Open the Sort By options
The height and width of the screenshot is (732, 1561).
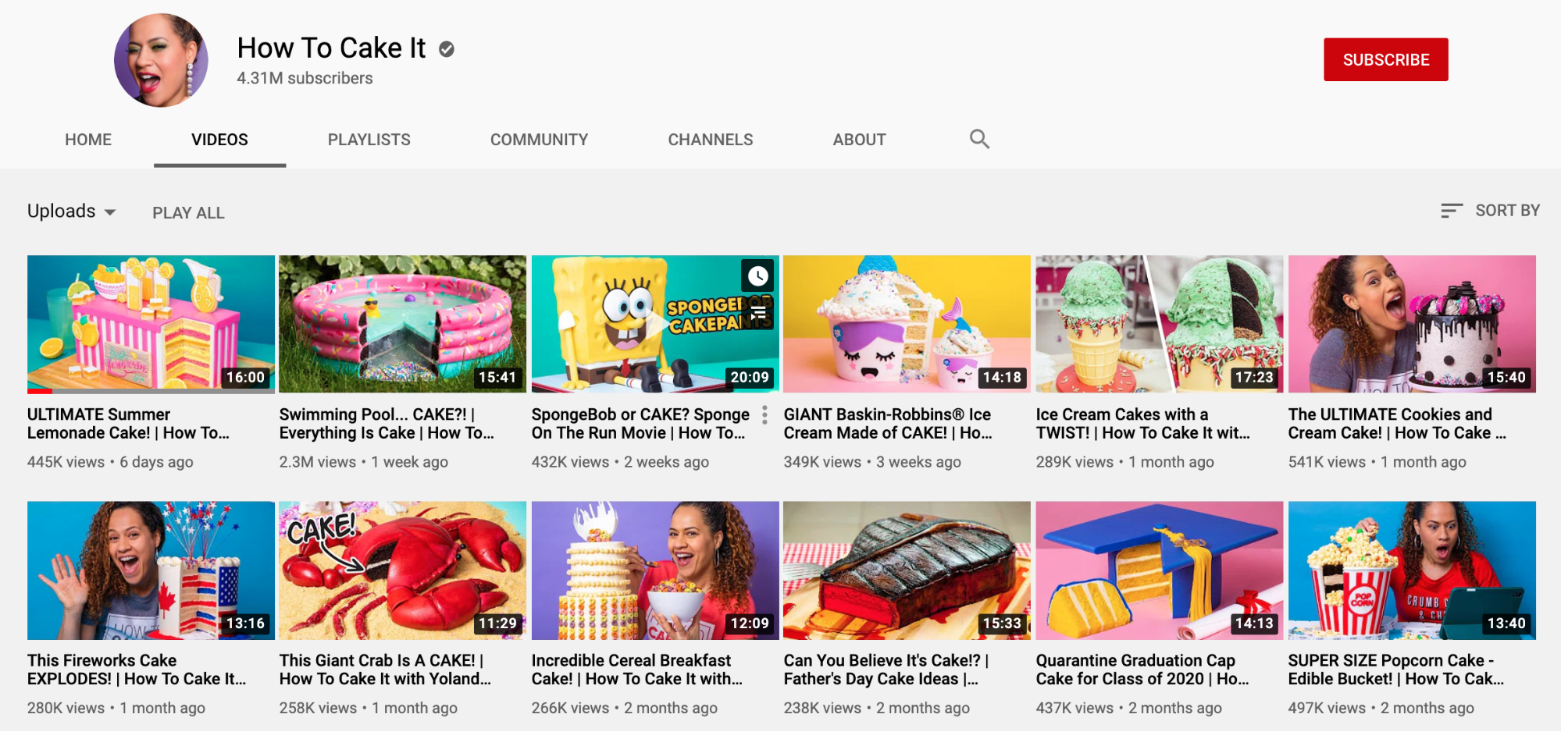click(1507, 210)
